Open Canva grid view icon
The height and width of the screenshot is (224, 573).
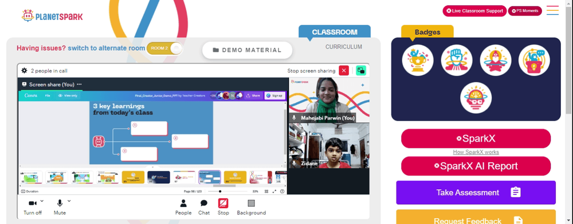coord(266,191)
